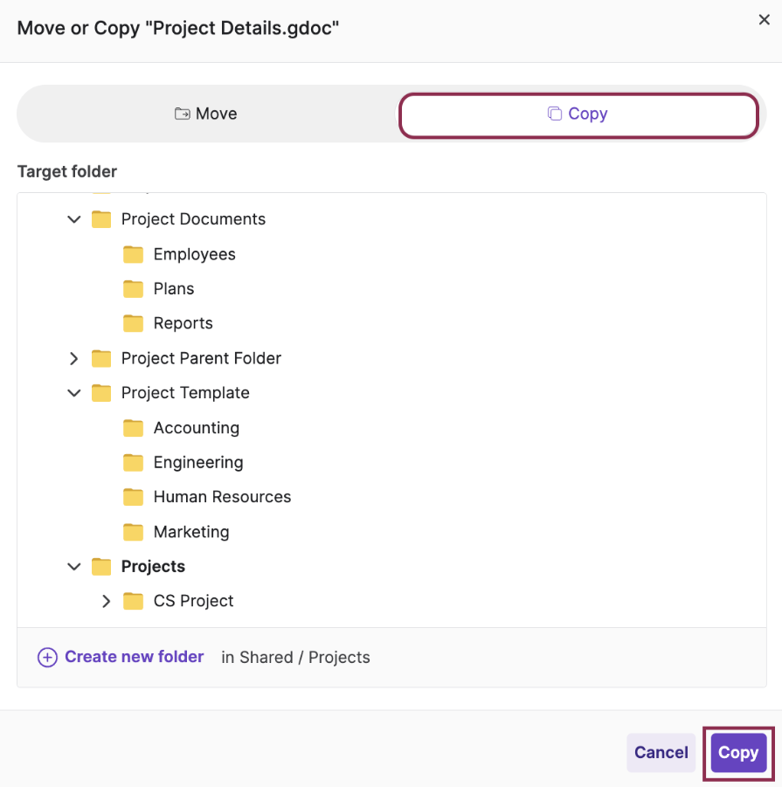Viewport: 782px width, 787px height.
Task: Switch to the Move tab
Action: point(205,113)
